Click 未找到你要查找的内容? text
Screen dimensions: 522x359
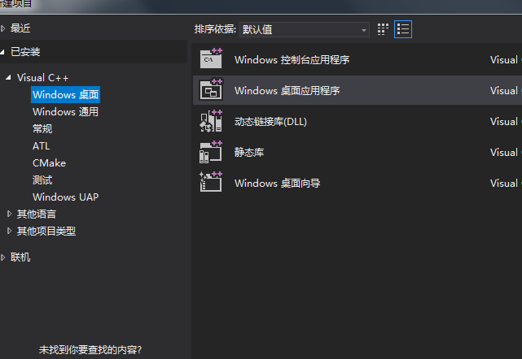coord(90,350)
